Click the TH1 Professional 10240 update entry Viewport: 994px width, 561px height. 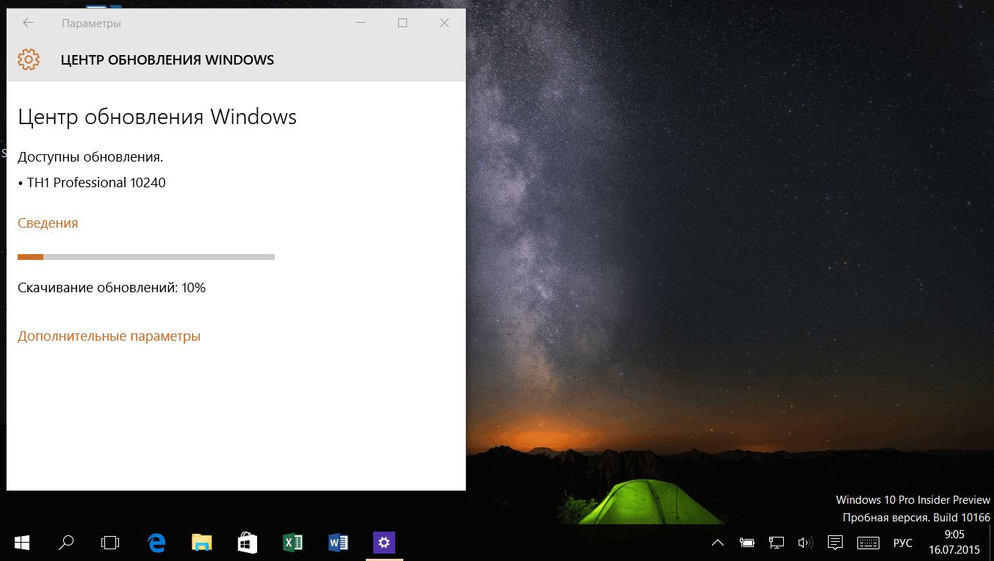[92, 183]
